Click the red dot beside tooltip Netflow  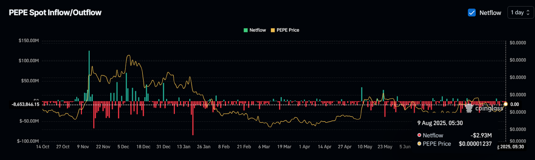click(x=419, y=135)
